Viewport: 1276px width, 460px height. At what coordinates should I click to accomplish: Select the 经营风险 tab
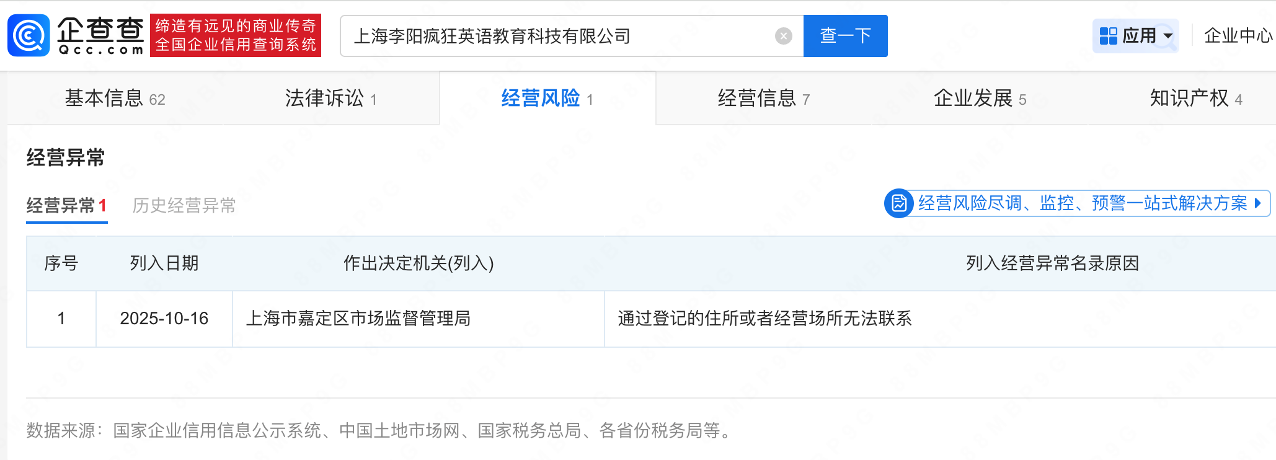547,99
